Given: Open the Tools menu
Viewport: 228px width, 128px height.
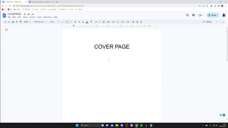Looking at the screenshot, I should [39, 17].
